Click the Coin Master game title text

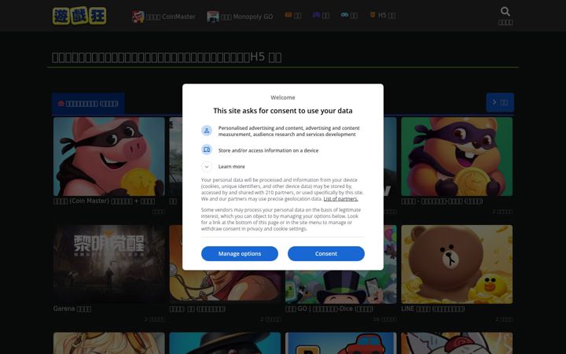point(105,201)
